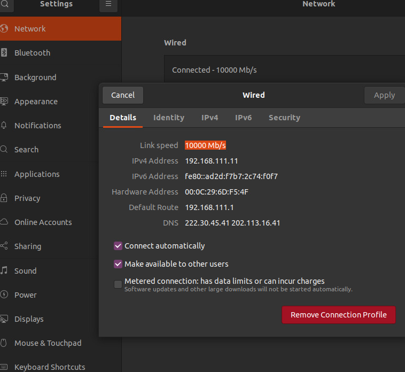Switch to the Identity tab
405x372 pixels.
(x=169, y=118)
